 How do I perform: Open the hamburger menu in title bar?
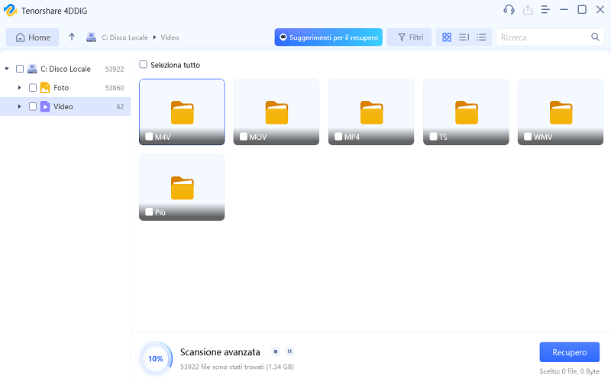546,10
